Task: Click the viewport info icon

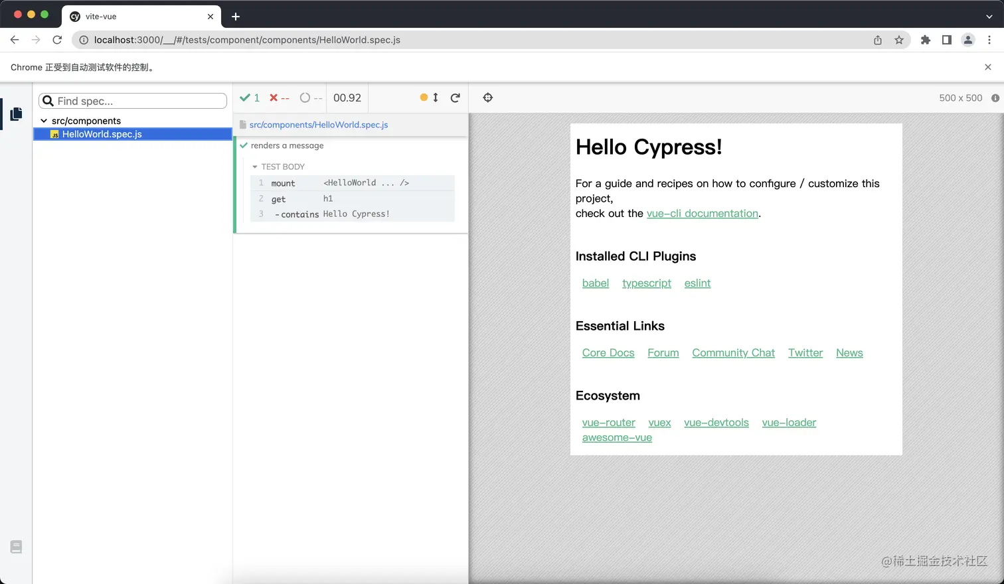Action: click(995, 98)
